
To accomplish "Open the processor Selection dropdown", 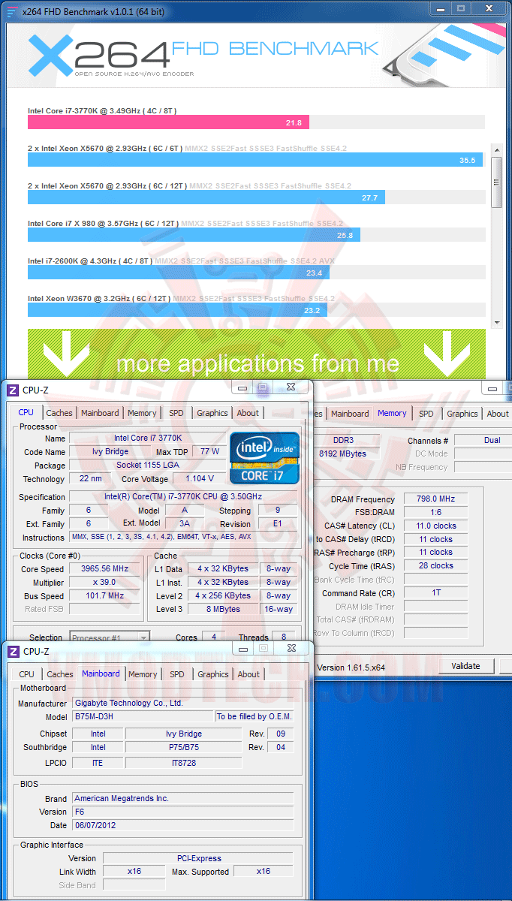I will click(110, 637).
